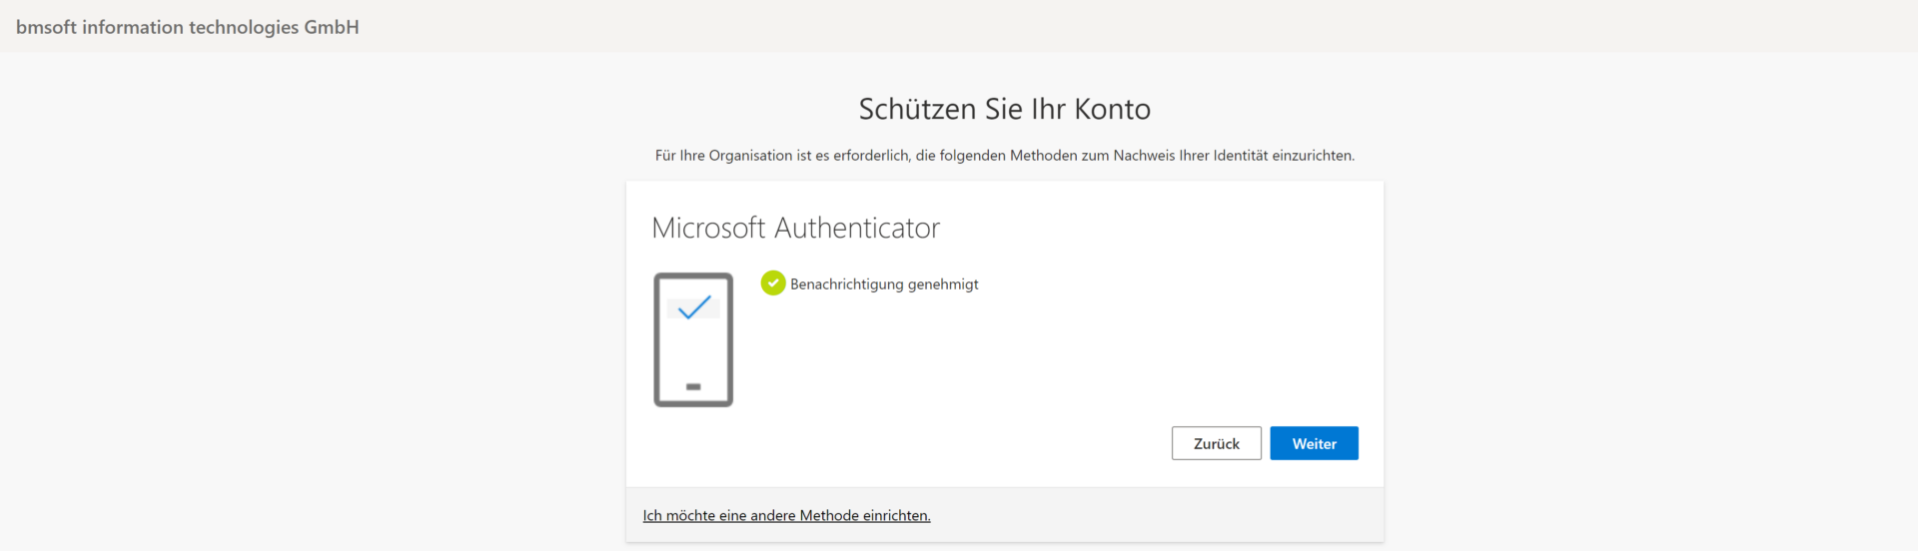Click the word 'Konto' in page title
The width and height of the screenshot is (1918, 551).
[x=1112, y=109]
